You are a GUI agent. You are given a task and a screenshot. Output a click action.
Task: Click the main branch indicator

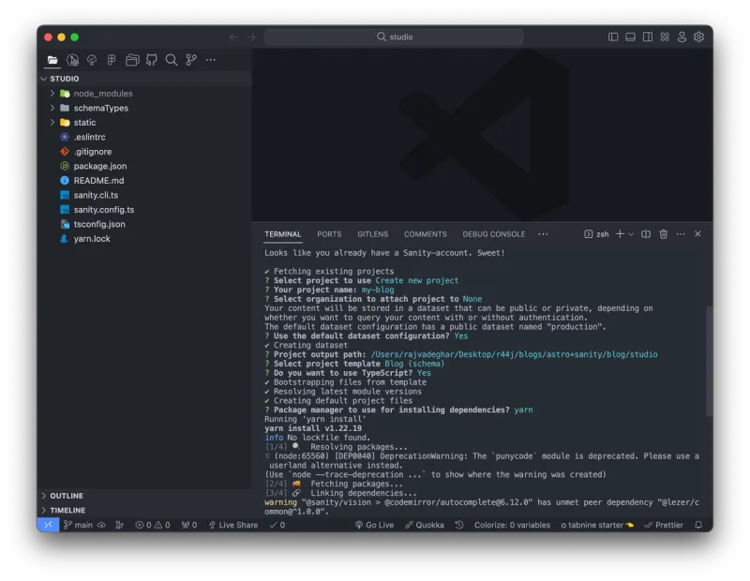tap(78, 525)
